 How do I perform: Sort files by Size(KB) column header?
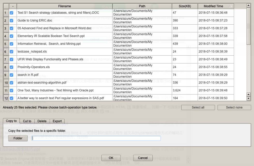point(185,6)
